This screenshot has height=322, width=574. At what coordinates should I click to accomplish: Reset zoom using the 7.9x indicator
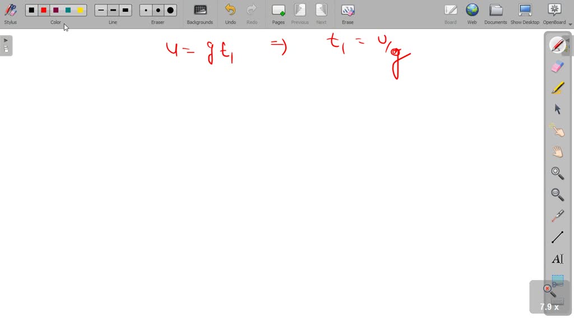pyautogui.click(x=548, y=306)
